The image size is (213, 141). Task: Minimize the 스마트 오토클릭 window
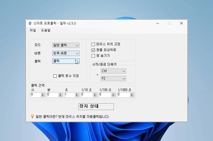click(158, 23)
